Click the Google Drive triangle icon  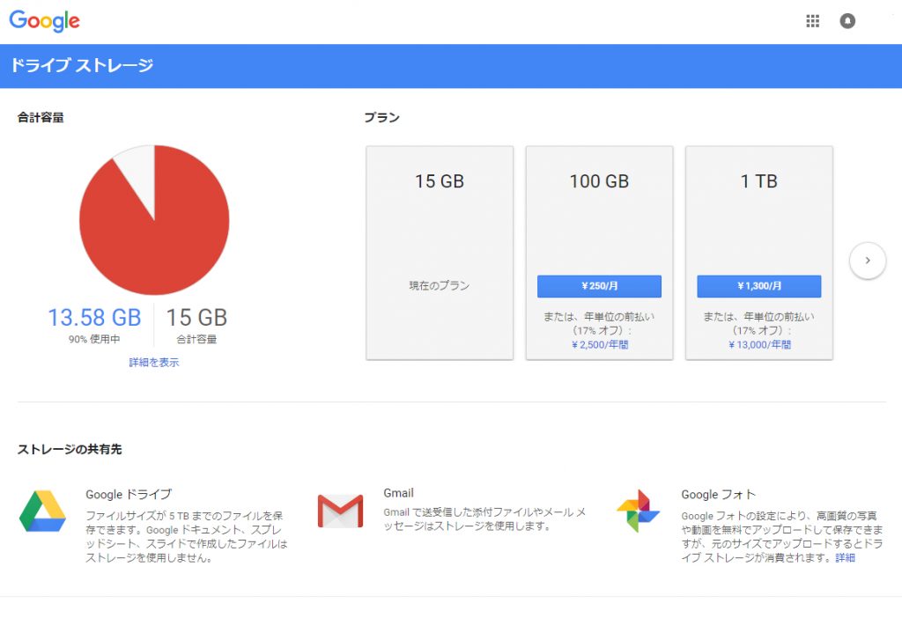(x=42, y=511)
